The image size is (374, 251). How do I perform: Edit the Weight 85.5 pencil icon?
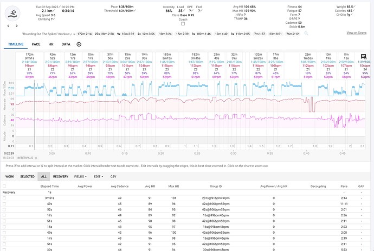354,6
